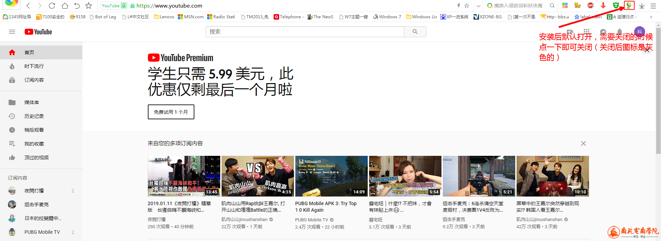Open the ABS adblock extension icon
This screenshot has width=661, height=241.
(x=590, y=6)
